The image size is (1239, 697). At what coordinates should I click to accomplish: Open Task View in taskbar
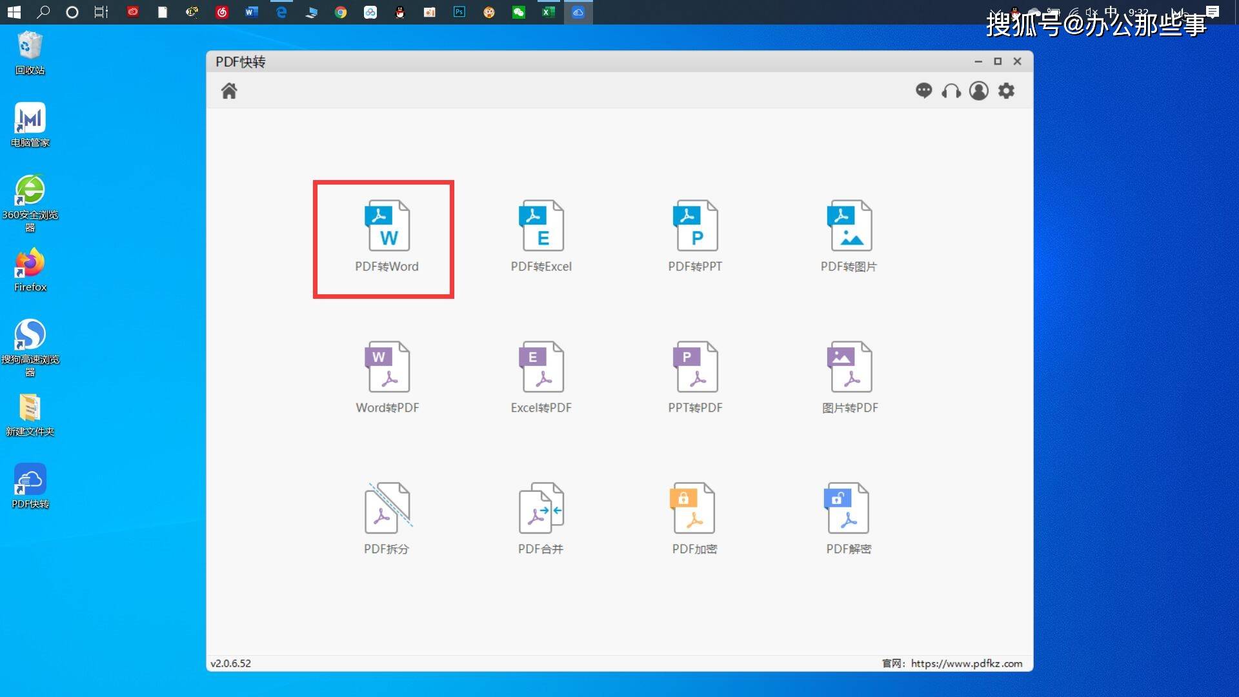(x=101, y=12)
